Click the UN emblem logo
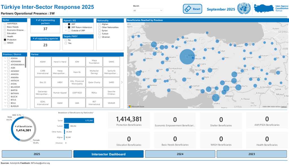 point(244,9)
